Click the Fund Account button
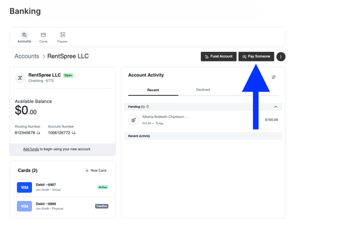340x237 pixels. [x=219, y=56]
